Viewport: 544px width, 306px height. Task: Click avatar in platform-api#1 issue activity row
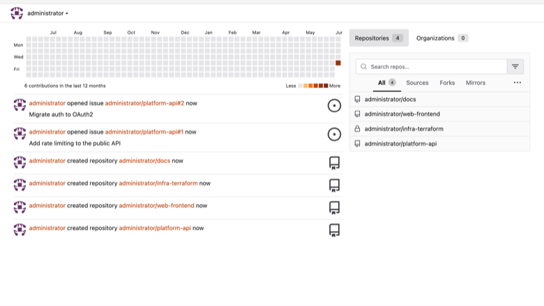click(20, 133)
